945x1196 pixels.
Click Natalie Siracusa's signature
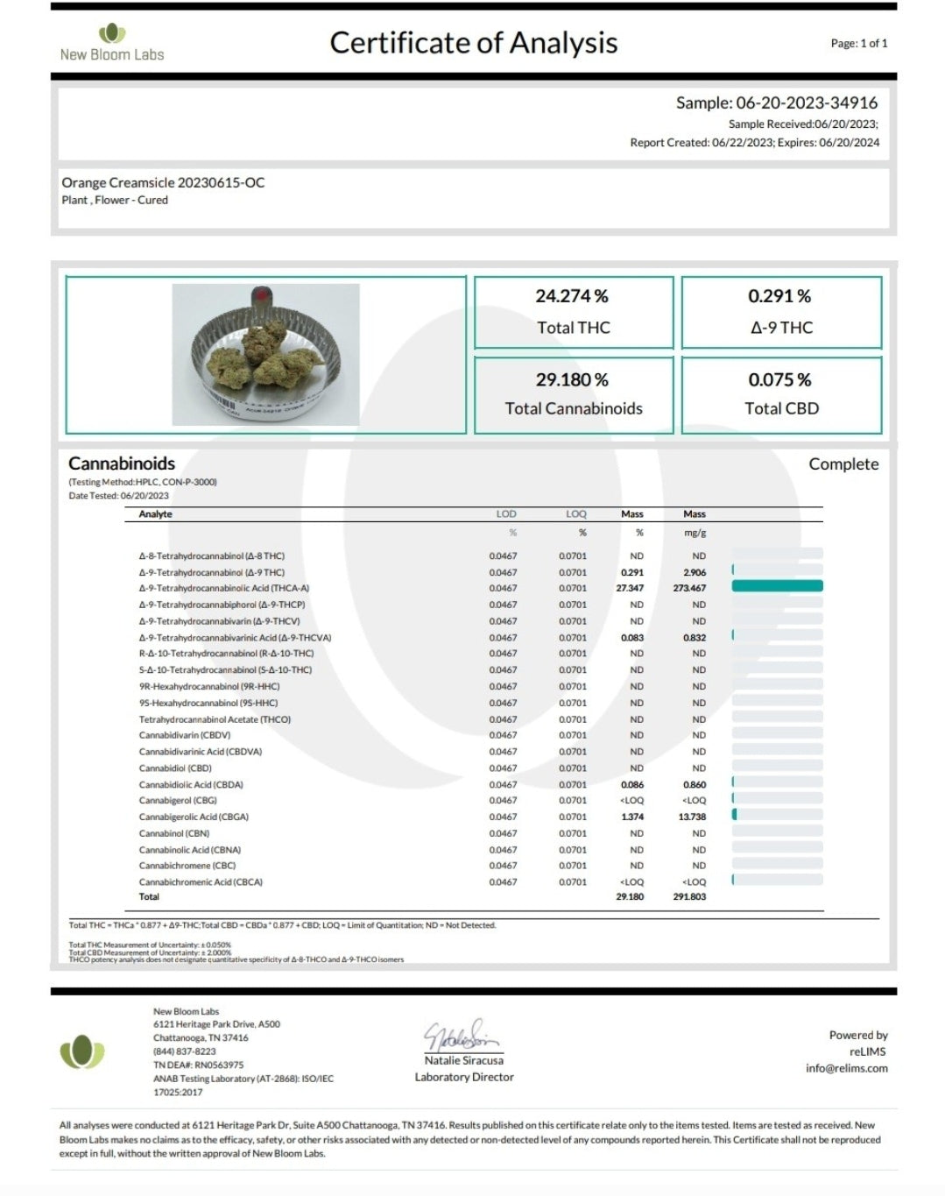(462, 1035)
